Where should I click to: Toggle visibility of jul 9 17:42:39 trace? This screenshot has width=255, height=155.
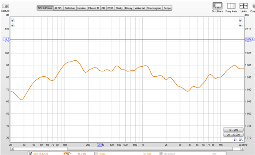pyautogui.click(x=31, y=153)
